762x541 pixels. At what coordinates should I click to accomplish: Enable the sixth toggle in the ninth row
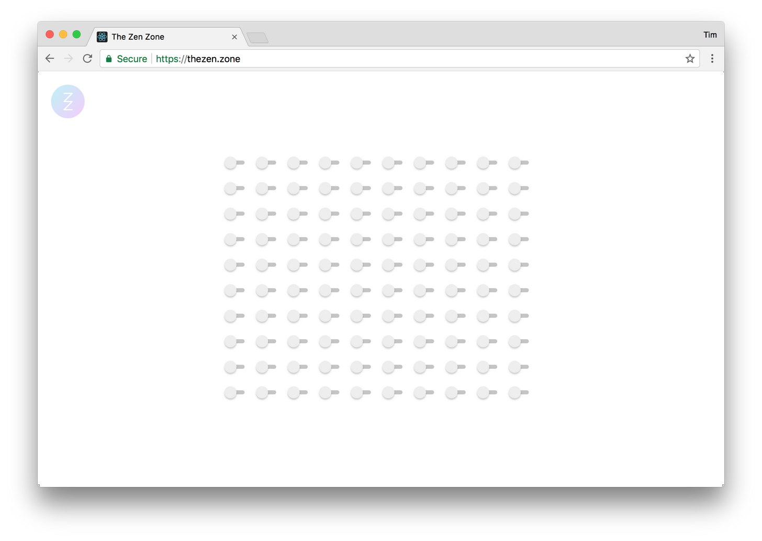click(392, 367)
